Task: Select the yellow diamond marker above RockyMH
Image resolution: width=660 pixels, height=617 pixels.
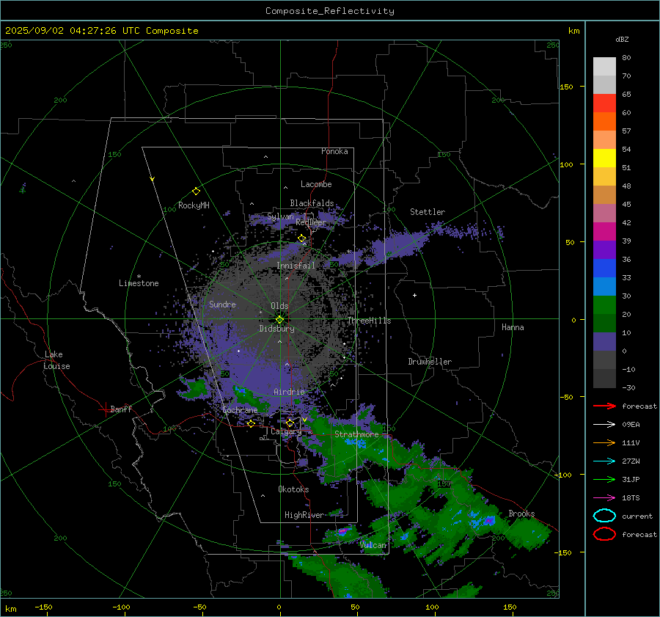Action: 196,191
